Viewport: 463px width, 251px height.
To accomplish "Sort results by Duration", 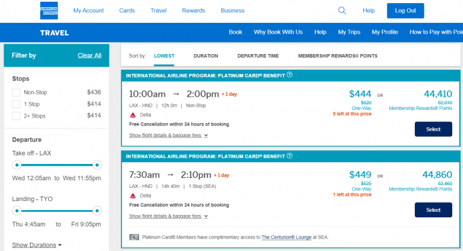I will 206,56.
